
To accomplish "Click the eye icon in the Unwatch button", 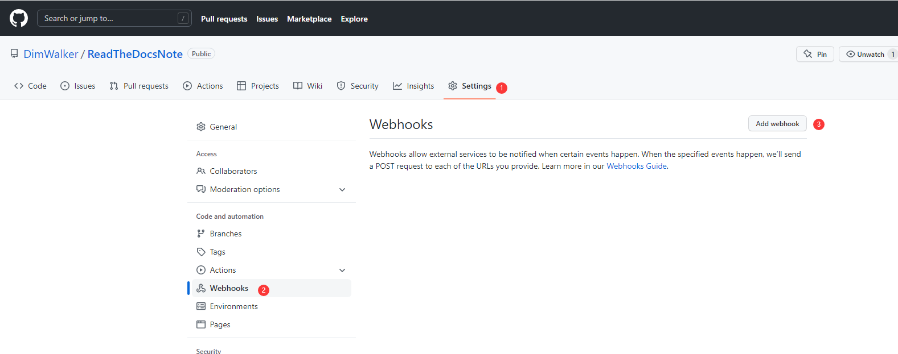I will [x=851, y=54].
